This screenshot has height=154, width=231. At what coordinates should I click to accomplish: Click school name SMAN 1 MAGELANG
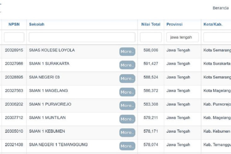(49, 91)
